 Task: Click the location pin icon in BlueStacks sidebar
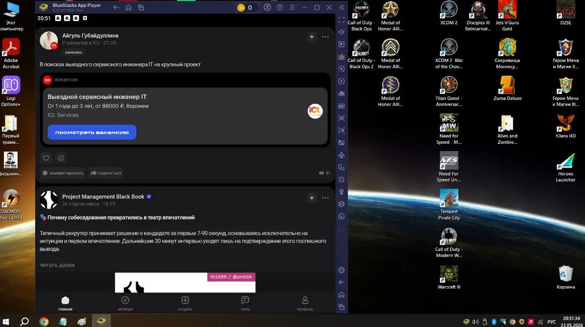pos(342,192)
